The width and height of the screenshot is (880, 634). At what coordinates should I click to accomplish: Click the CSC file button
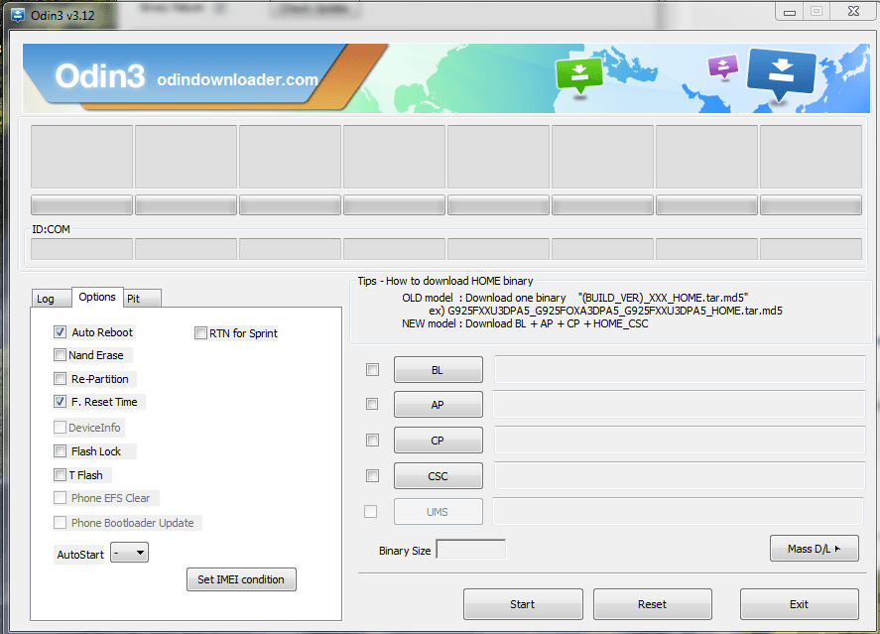tap(438, 476)
